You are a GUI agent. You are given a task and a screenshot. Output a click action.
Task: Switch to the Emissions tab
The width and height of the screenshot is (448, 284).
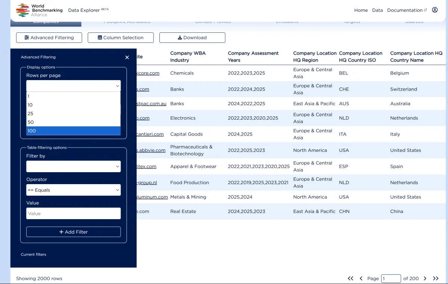click(x=287, y=22)
